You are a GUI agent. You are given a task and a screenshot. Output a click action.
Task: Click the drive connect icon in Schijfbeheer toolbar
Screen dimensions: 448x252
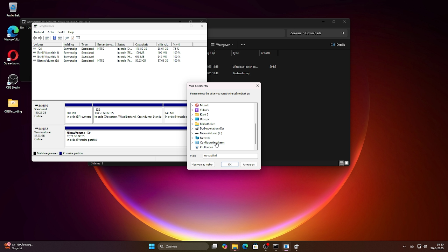[x=67, y=38]
